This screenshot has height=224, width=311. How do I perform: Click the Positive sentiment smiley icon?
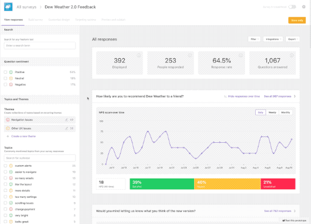[x=11, y=72]
